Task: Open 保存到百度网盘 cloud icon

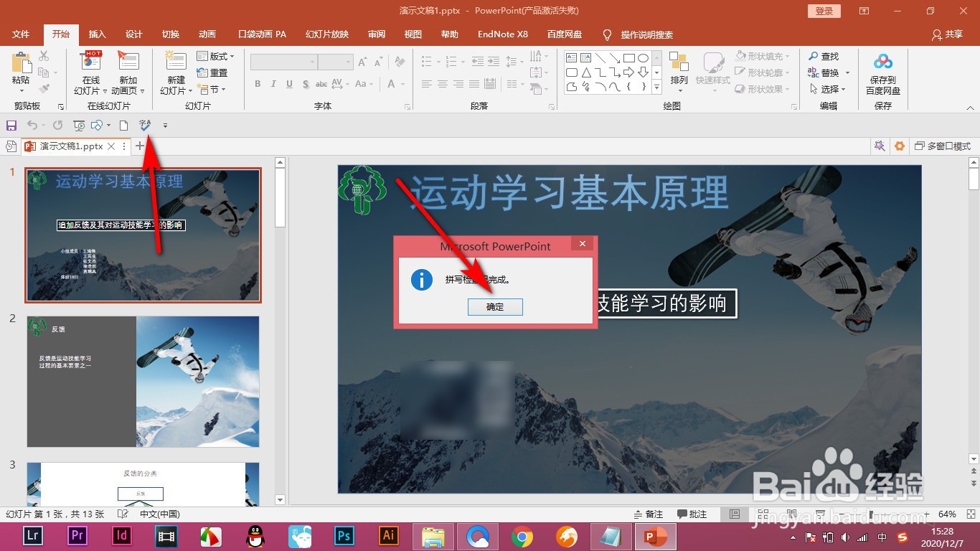Action: coord(883,62)
